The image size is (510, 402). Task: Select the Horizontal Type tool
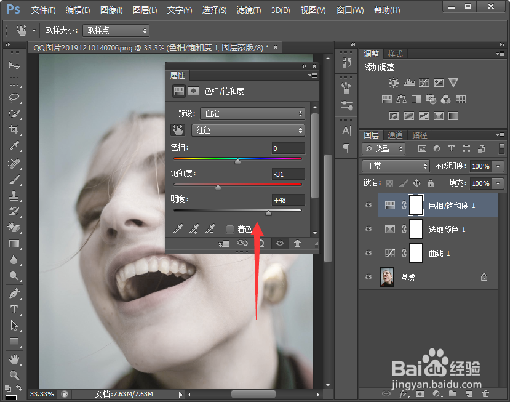click(14, 310)
